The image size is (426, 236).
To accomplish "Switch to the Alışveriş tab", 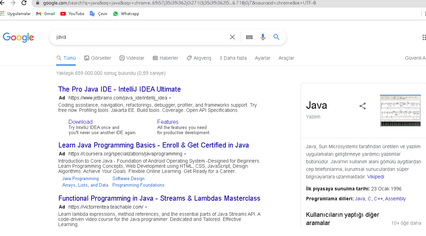I will pyautogui.click(x=199, y=58).
